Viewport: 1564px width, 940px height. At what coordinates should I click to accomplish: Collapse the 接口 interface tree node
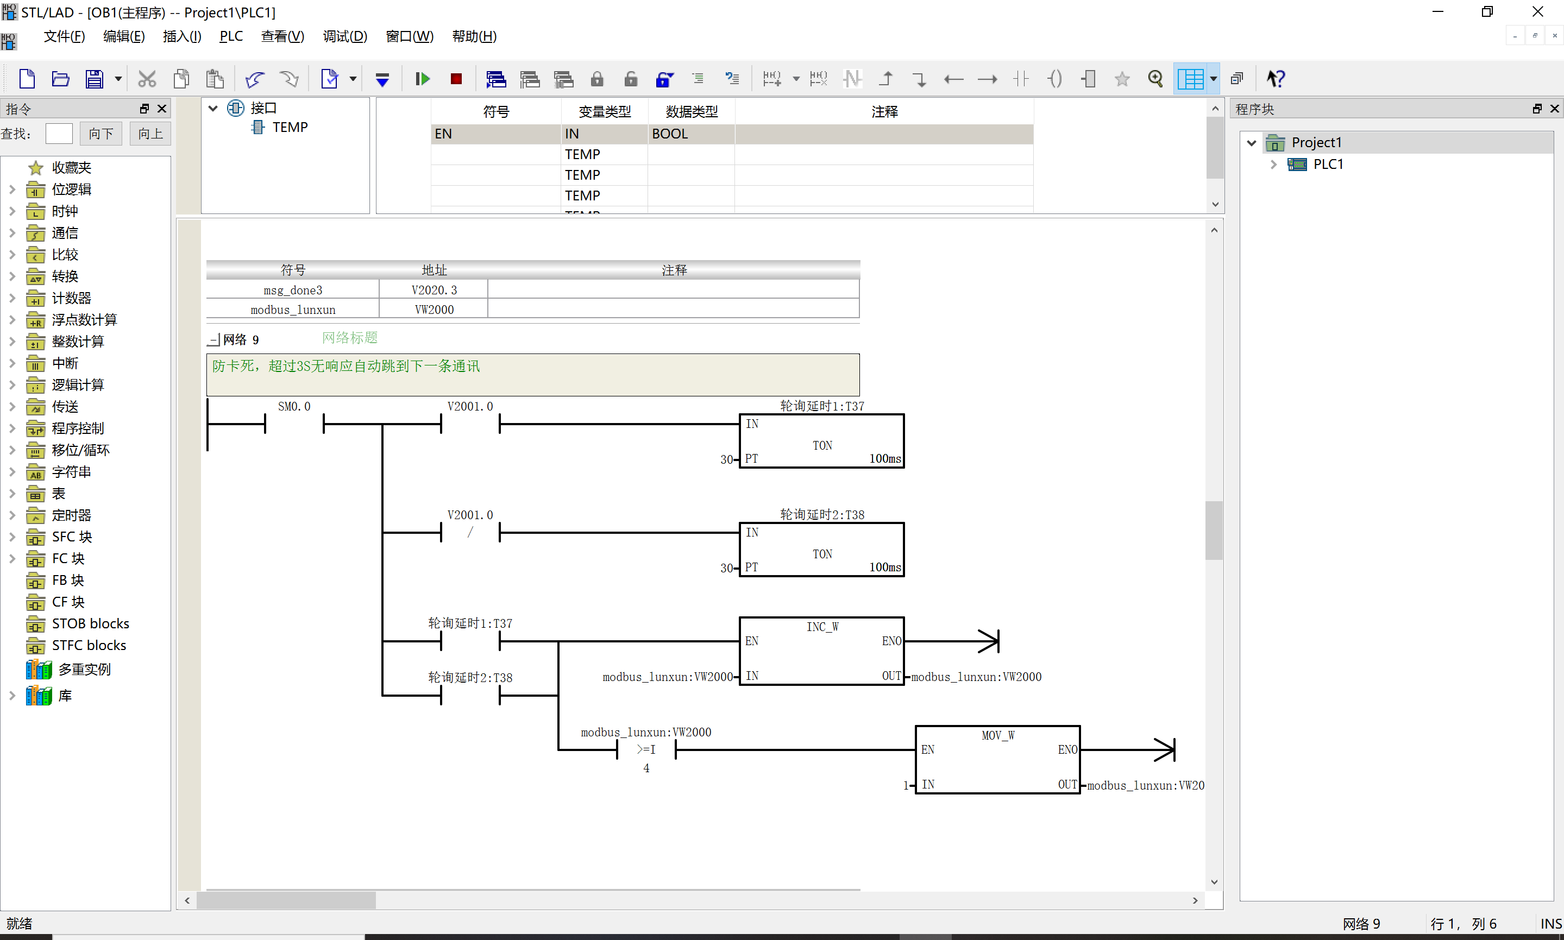[x=213, y=108]
